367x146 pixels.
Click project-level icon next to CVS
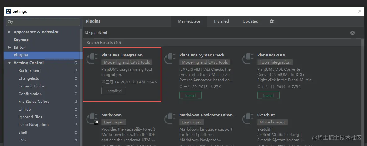(76, 140)
